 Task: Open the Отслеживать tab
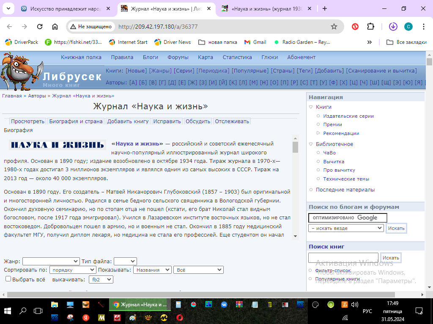point(232,121)
